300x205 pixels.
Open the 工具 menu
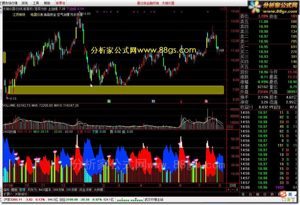click(36, 3)
